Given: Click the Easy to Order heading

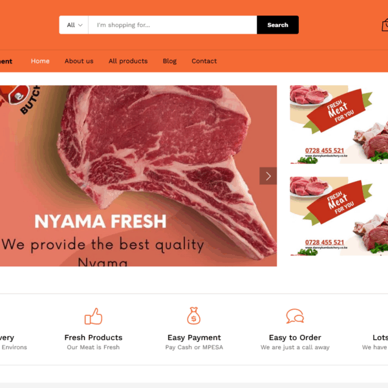Looking at the screenshot, I should coord(295,338).
